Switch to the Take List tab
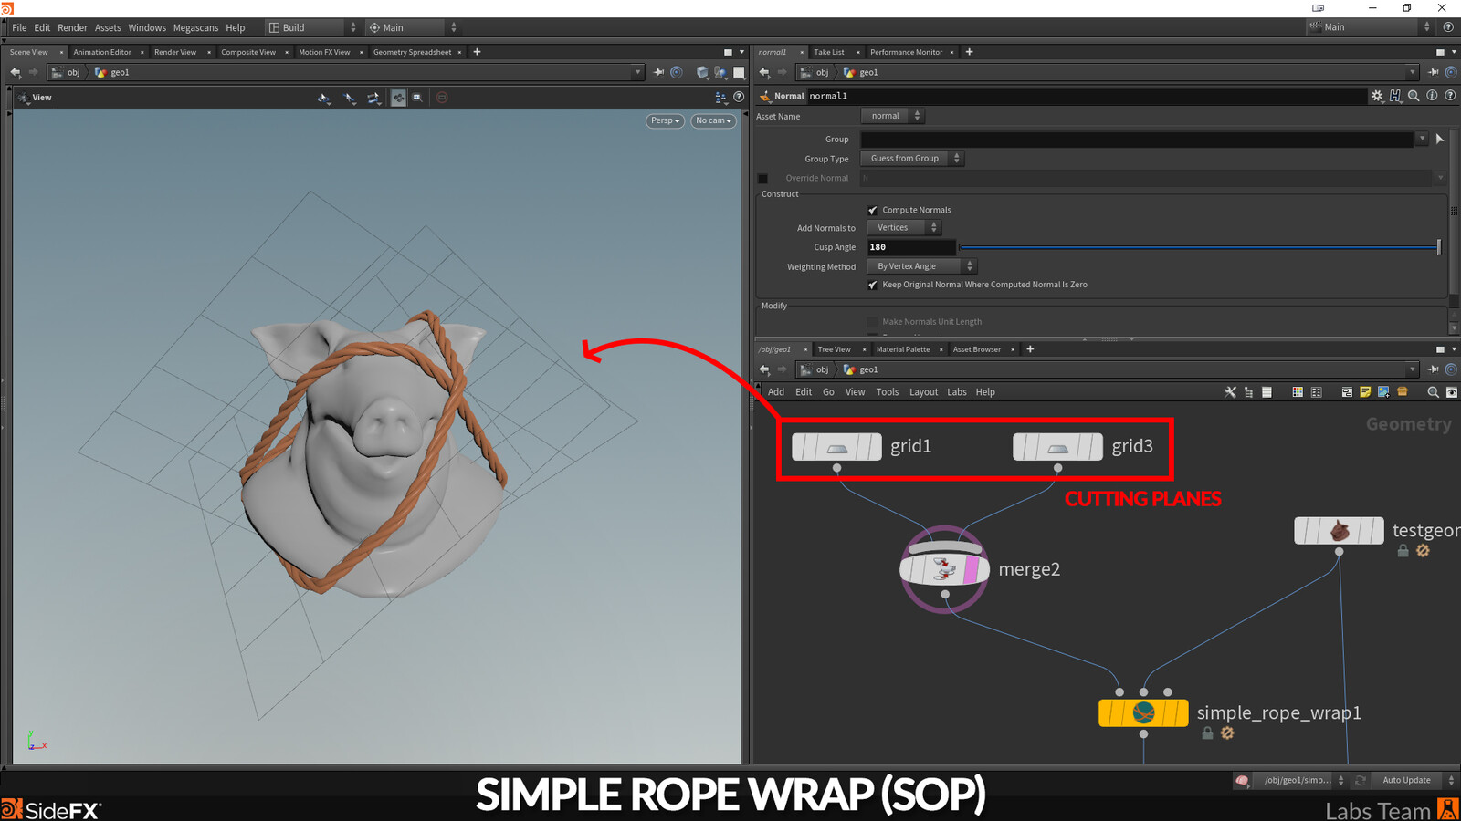 [x=827, y=52]
